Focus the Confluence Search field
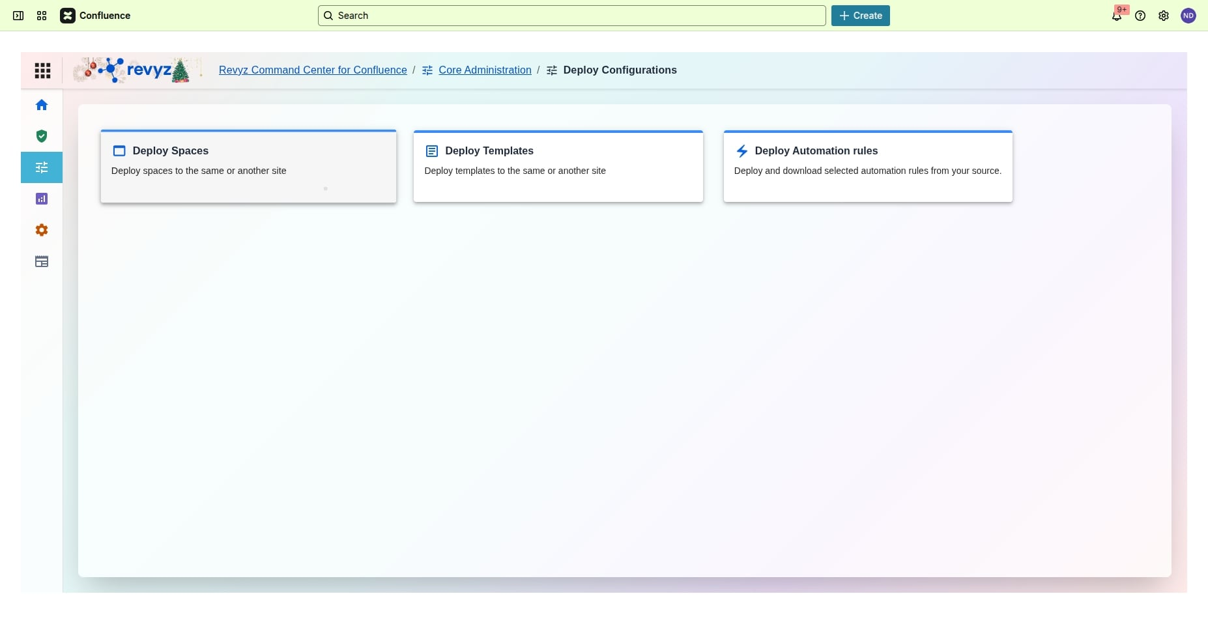 tap(571, 16)
